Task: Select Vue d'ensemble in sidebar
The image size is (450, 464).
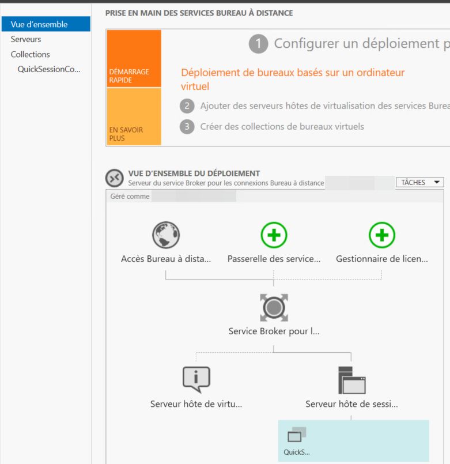Action: point(46,24)
